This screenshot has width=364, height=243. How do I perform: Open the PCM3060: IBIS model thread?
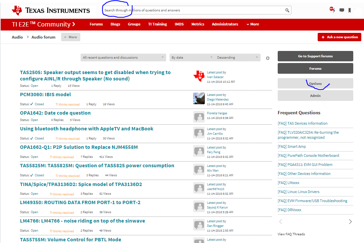(x=46, y=95)
